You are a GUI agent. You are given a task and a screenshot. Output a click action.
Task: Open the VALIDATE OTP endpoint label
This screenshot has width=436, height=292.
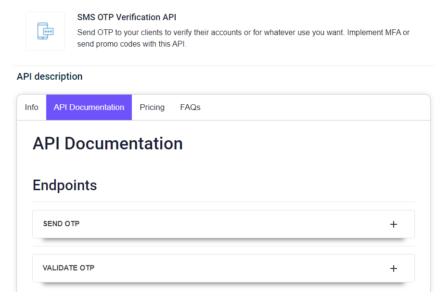click(x=68, y=268)
